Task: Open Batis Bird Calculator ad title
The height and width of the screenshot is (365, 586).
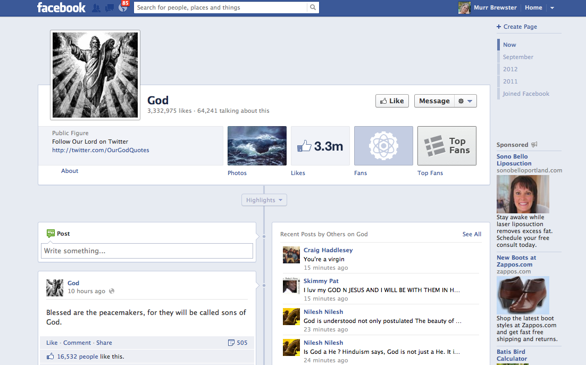Action: coord(512,355)
